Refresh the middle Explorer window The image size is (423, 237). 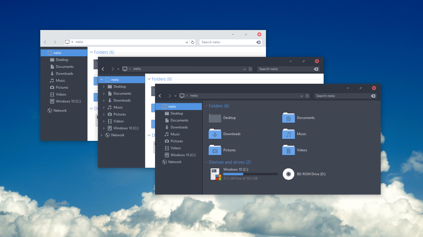coord(250,69)
